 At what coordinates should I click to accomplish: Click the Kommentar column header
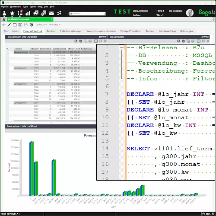(x=86, y=49)
